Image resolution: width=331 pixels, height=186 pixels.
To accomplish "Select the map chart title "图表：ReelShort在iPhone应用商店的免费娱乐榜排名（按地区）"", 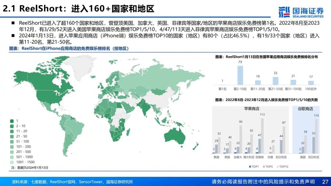I will pyautogui.click(x=69, y=48).
